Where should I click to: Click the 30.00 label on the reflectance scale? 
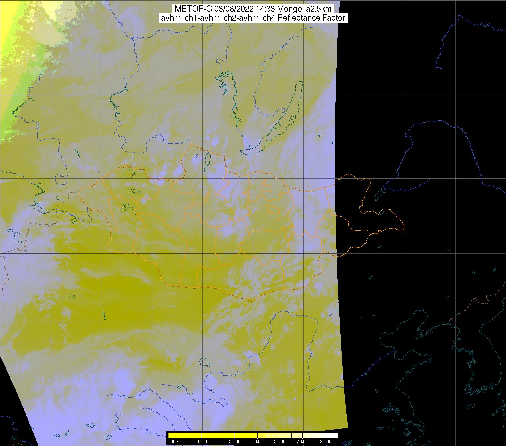pyautogui.click(x=257, y=442)
